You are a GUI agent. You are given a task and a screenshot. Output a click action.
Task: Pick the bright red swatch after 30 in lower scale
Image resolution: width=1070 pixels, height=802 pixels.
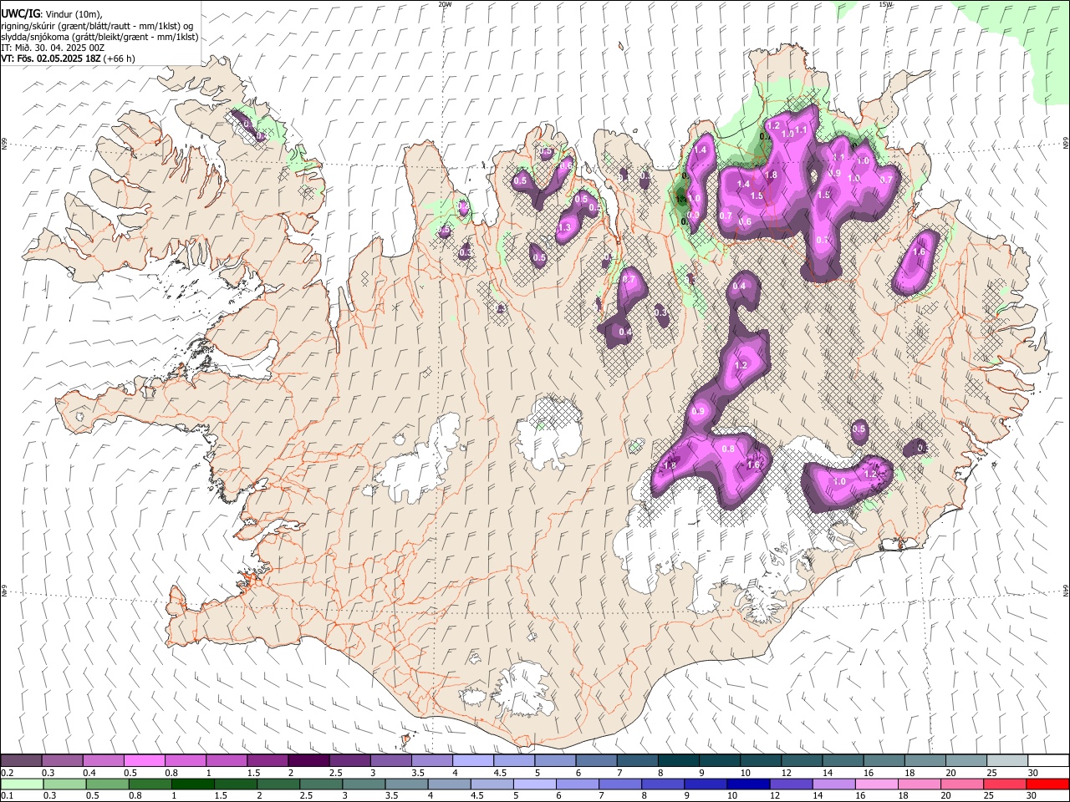[1047, 784]
